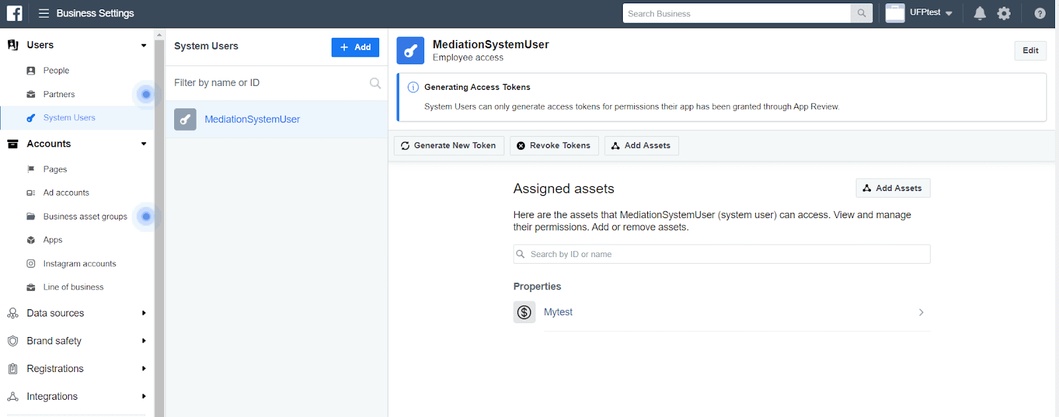Screen dimensions: 1059x417
Task: Click the People icon in the sidebar
Action: 30,71
